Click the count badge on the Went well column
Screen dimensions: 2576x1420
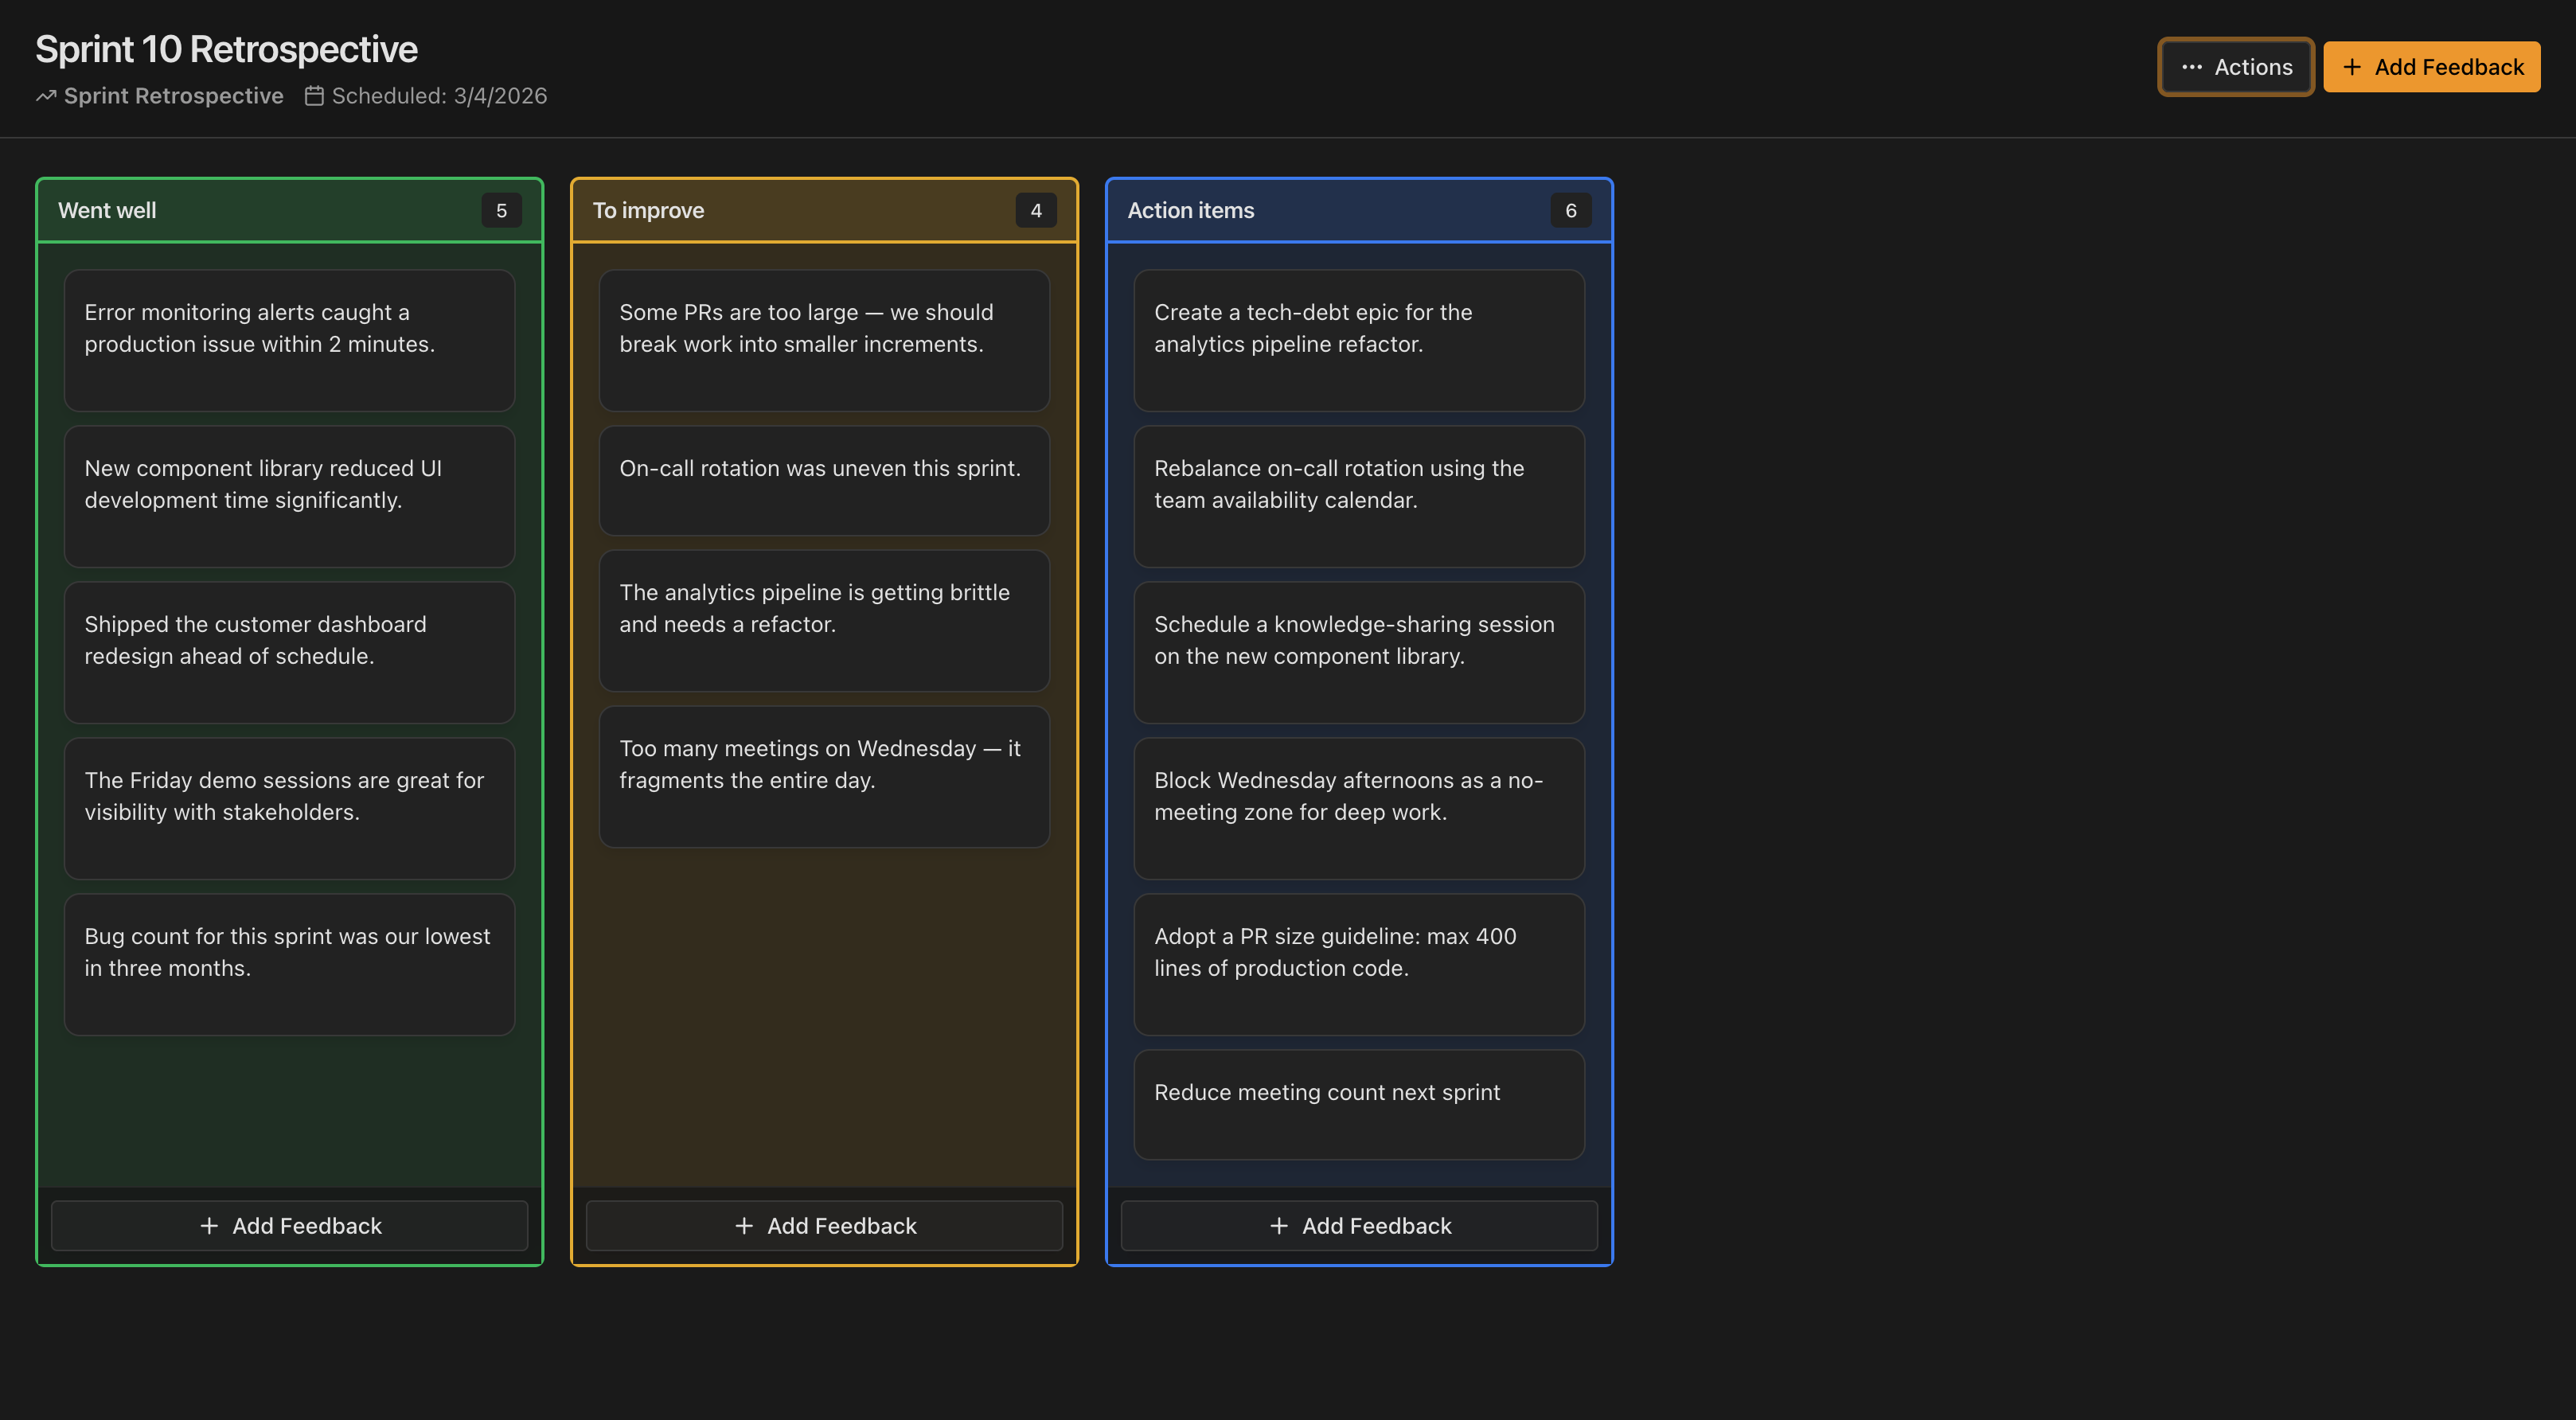(502, 210)
